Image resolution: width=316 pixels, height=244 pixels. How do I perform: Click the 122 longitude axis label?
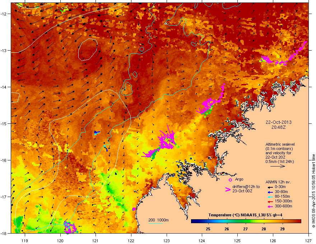pos(131,240)
